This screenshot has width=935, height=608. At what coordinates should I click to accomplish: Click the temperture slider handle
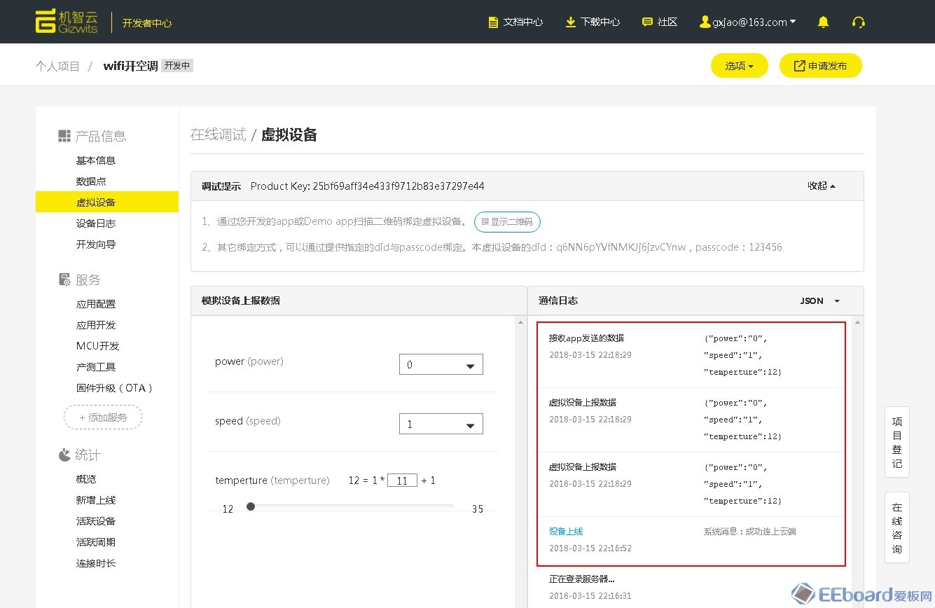click(251, 506)
